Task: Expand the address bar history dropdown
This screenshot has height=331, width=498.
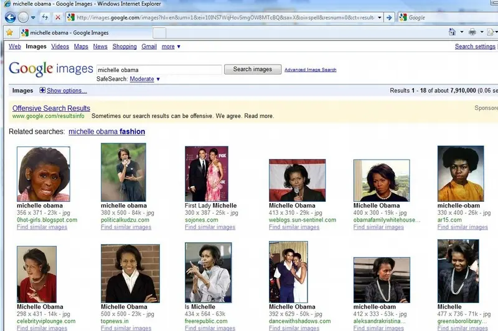Action: pos(380,17)
